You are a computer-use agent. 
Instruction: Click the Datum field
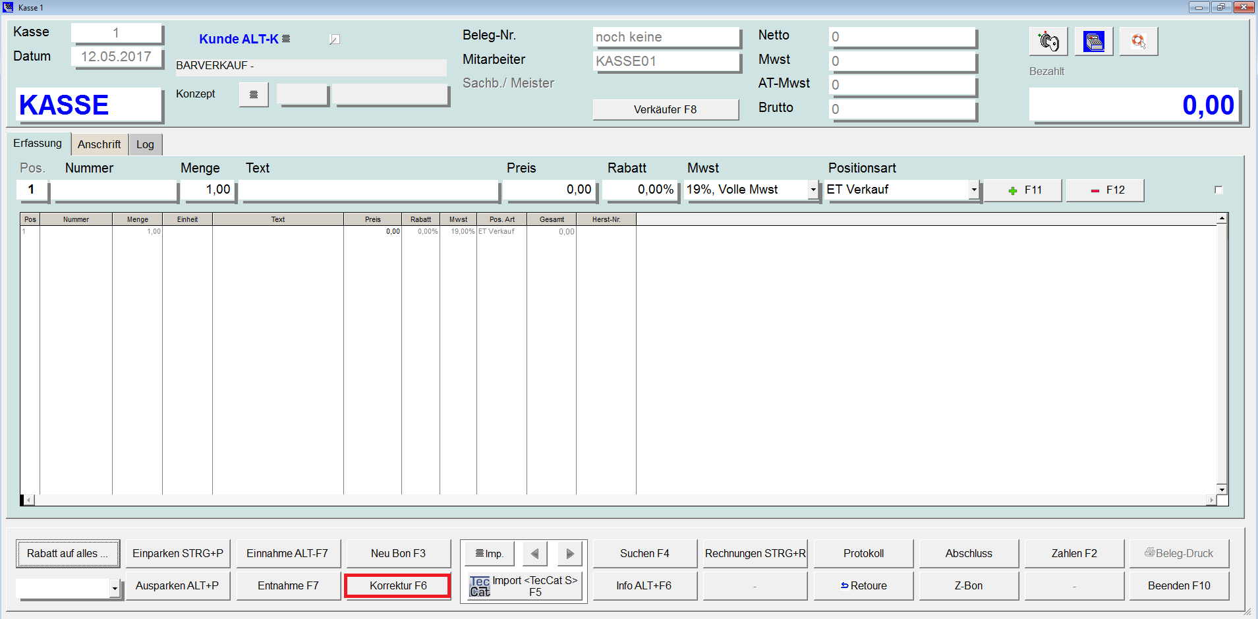116,57
